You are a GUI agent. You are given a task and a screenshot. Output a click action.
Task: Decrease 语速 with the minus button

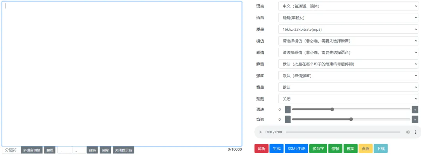[x=287, y=110]
